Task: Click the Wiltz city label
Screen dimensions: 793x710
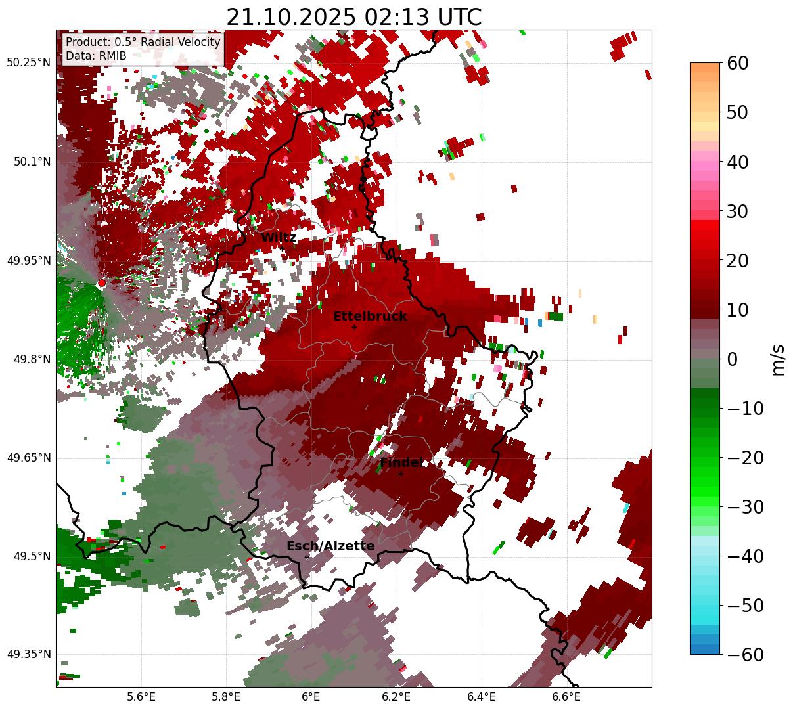Action: [x=279, y=237]
